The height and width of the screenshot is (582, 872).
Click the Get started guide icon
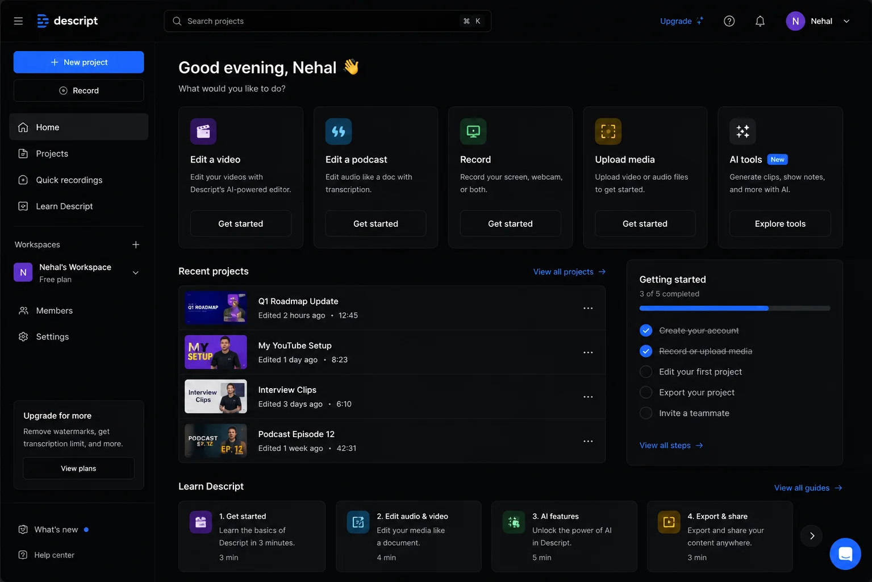coord(201,522)
